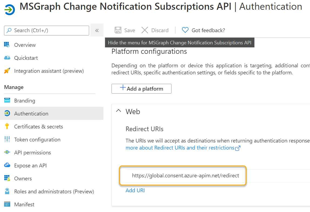Click the API permissions icon
The width and height of the screenshot is (310, 212).
tap(7, 152)
